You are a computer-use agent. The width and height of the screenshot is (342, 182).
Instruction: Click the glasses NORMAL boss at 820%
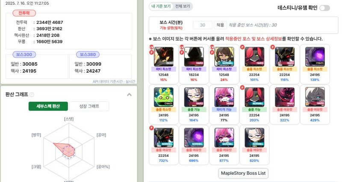[x=254, y=137]
